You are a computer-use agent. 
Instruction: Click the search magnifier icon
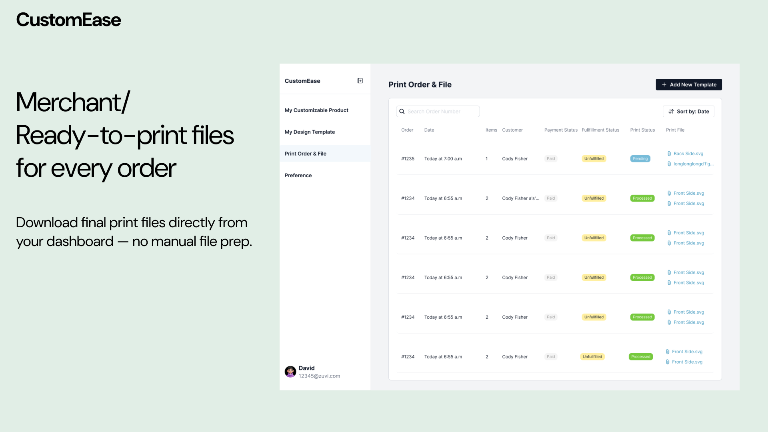point(402,111)
